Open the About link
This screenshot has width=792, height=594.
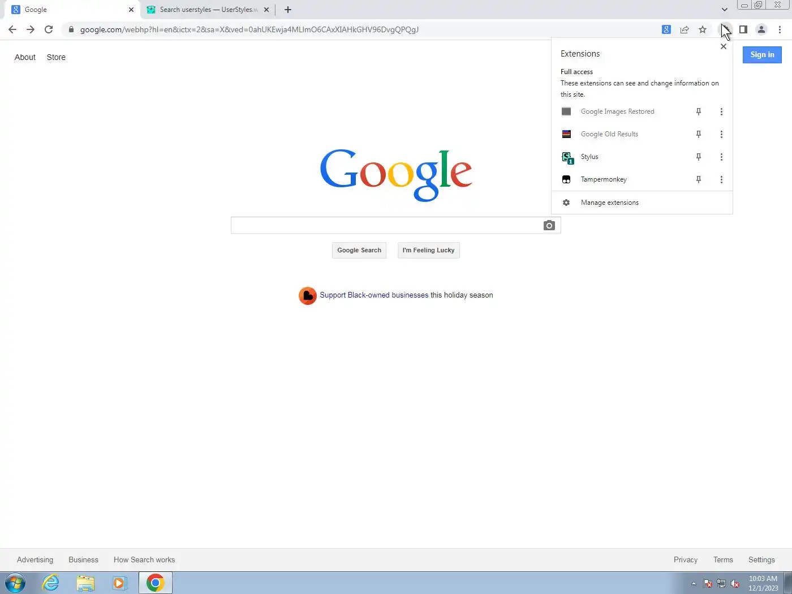pyautogui.click(x=25, y=57)
